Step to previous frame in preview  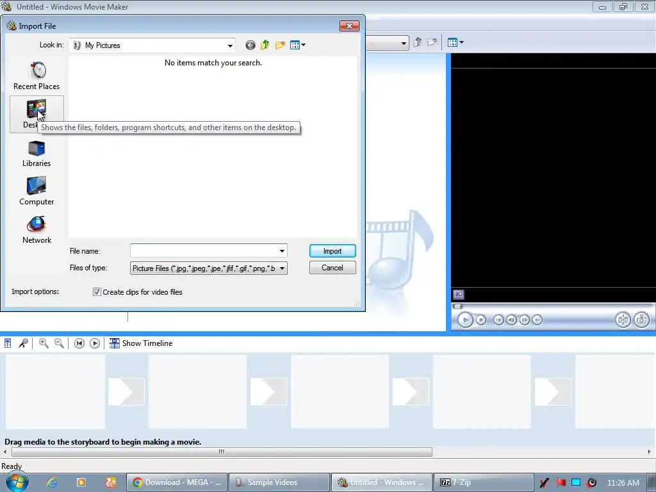click(511, 320)
